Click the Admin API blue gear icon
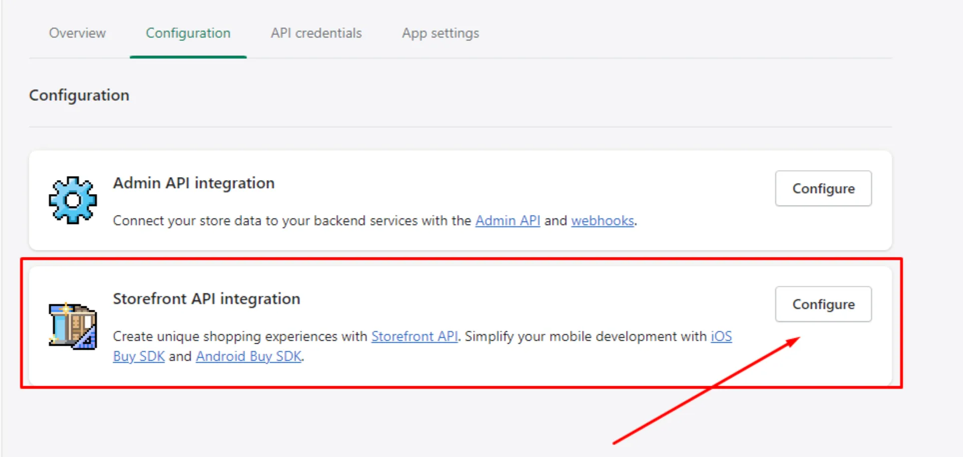 click(x=73, y=200)
